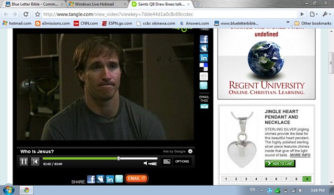Open the ccbc okinawa.com bookmark
Image resolution: width=334 pixels, height=195 pixels.
click(x=156, y=23)
